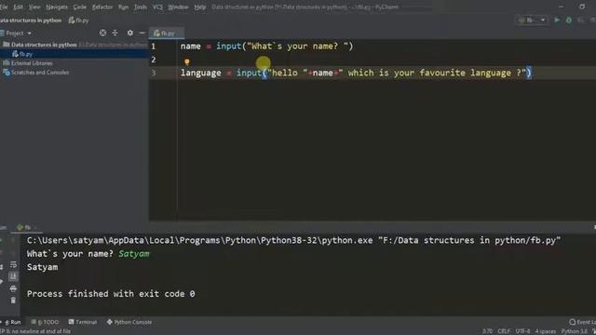596x335 pixels.
Task: Click the green Debug bug icon
Action: click(x=569, y=20)
